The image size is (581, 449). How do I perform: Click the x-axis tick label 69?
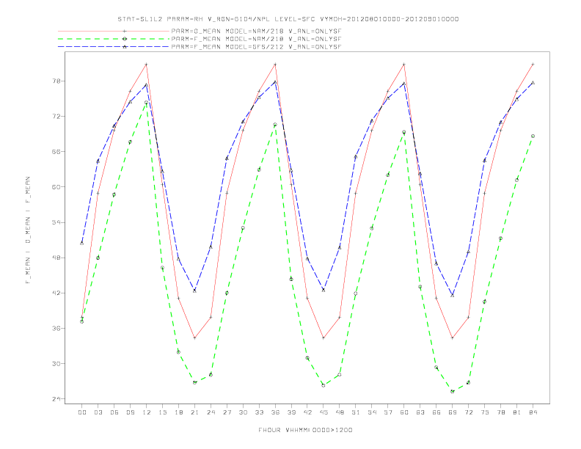click(x=453, y=412)
